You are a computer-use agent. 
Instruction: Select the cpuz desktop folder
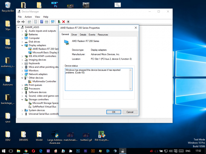[x=8, y=118]
